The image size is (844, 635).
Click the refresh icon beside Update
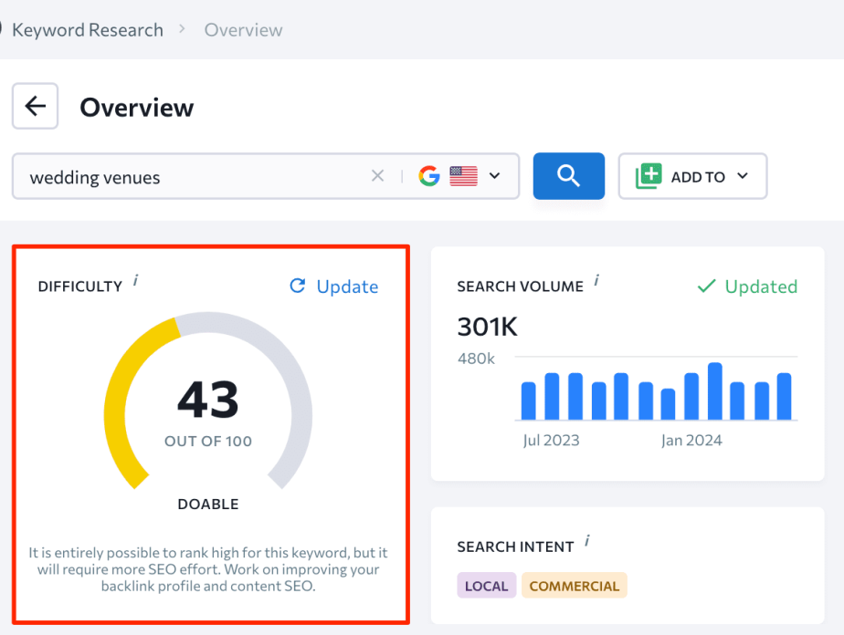point(297,286)
